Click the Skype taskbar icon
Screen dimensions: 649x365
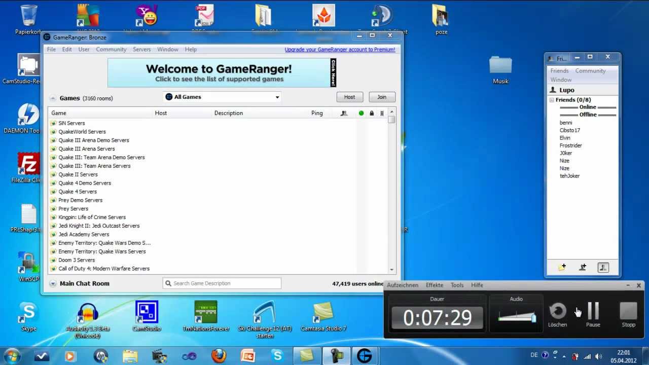(277, 356)
